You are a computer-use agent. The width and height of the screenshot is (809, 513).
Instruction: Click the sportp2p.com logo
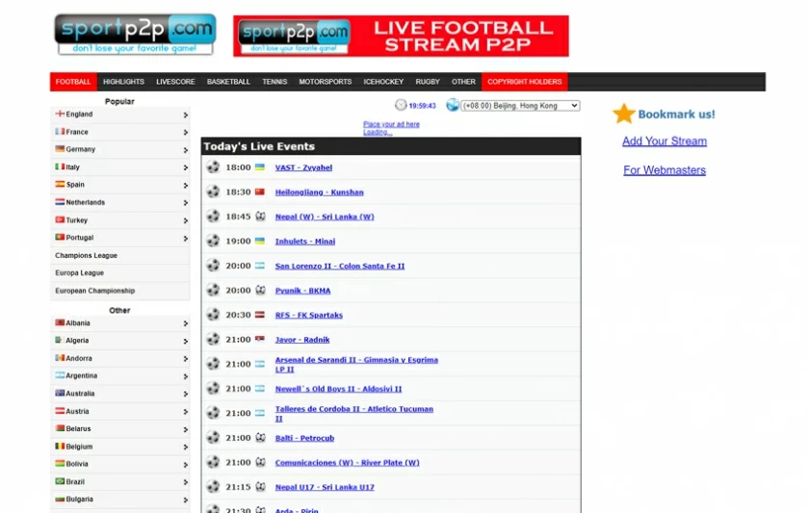pos(135,35)
